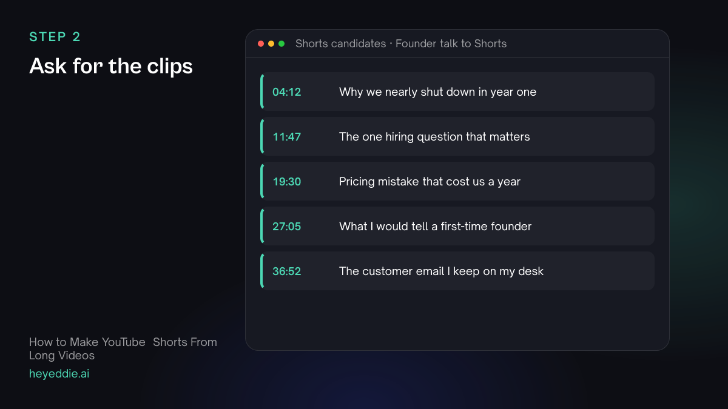The width and height of the screenshot is (728, 409).
Task: Click How to Make YouTube Shorts footer title
Action: (123, 348)
